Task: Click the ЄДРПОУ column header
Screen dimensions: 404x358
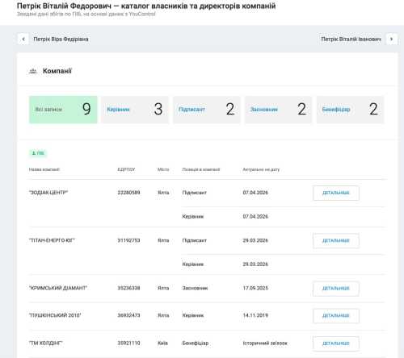Action: pos(126,169)
